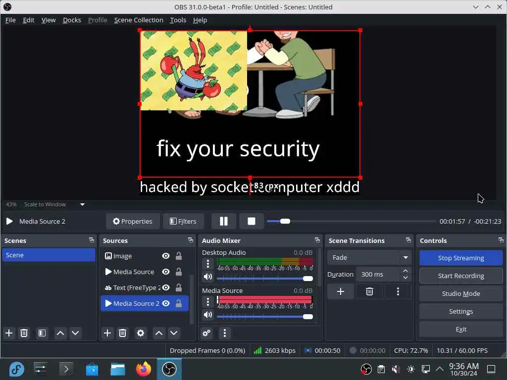This screenshot has height=380, width=507.
Task: Decrease transition duration
Action: [x=406, y=278]
